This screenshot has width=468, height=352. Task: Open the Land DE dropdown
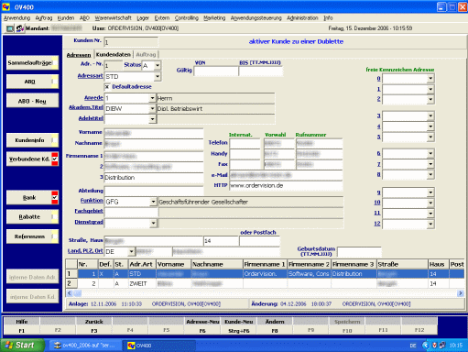pos(131,252)
